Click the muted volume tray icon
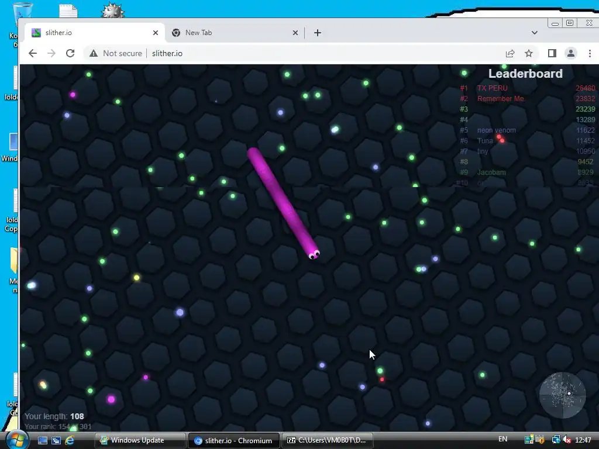The image size is (599, 449). [x=567, y=440]
